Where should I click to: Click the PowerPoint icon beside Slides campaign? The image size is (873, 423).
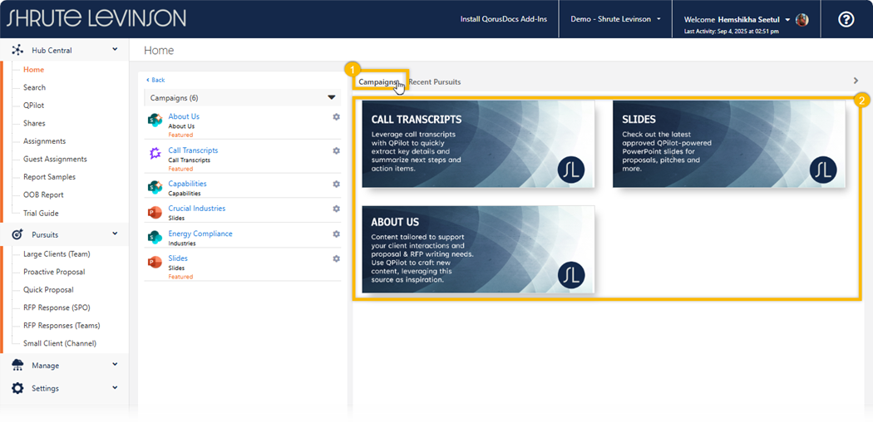155,263
